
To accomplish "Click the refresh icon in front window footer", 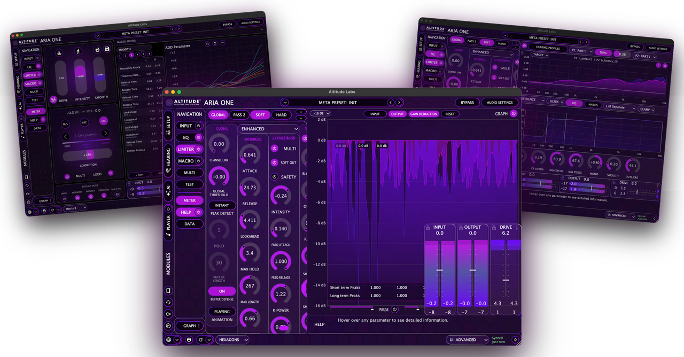I will click(201, 339).
